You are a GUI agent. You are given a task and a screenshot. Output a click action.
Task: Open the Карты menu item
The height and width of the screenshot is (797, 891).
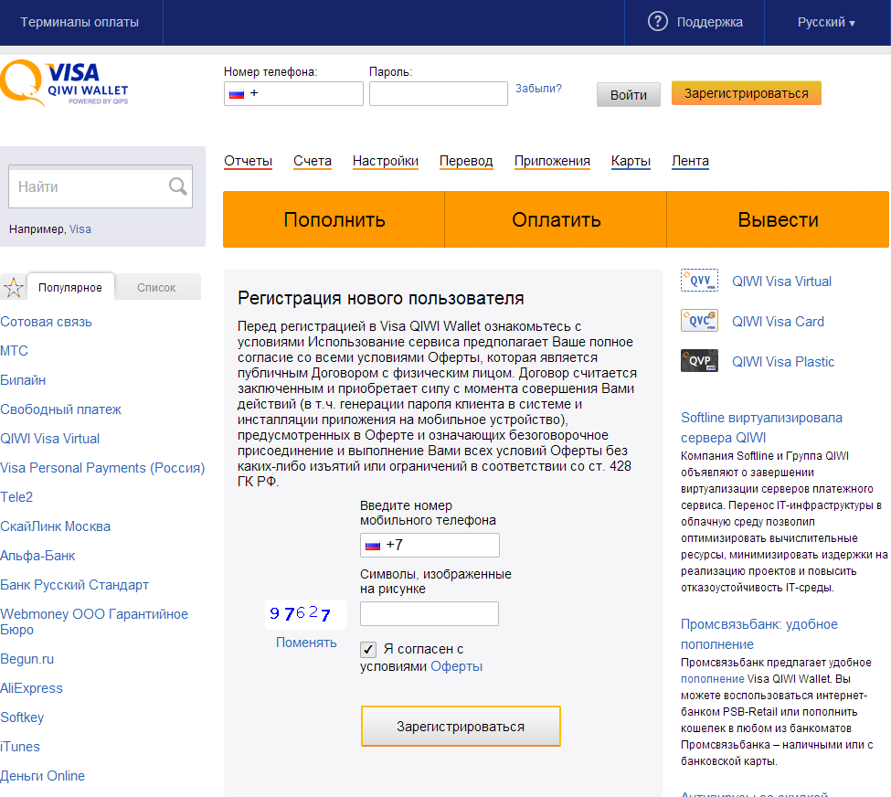click(x=631, y=161)
